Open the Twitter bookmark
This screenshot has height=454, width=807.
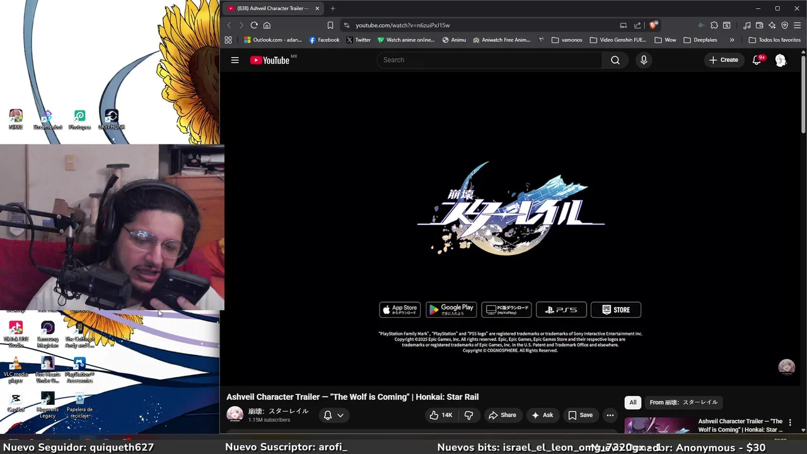(x=358, y=40)
